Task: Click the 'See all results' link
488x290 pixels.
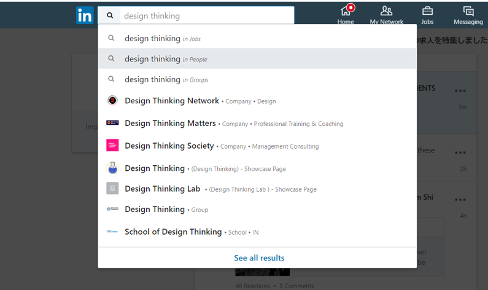Action: tap(259, 258)
